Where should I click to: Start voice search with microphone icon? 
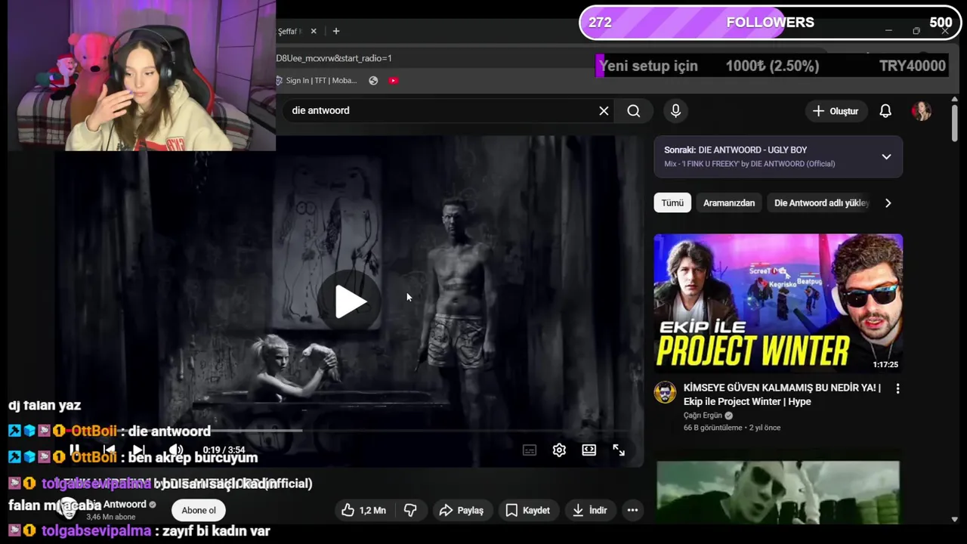pyautogui.click(x=675, y=111)
